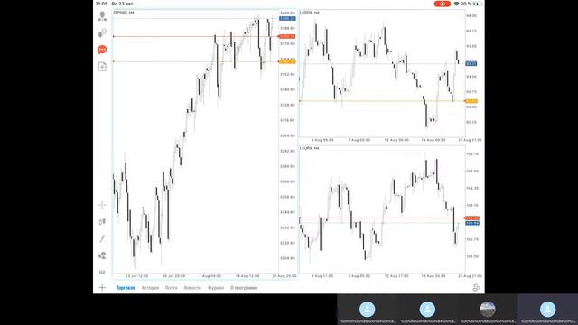Select the yellow horizontal line on USDX chart

pyautogui.click(x=382, y=100)
